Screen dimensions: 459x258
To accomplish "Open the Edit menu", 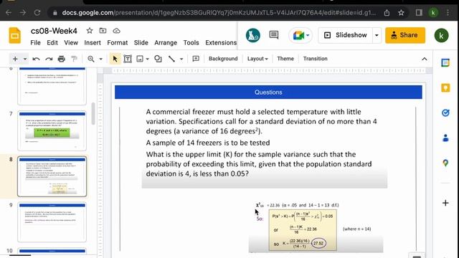I will (x=52, y=43).
